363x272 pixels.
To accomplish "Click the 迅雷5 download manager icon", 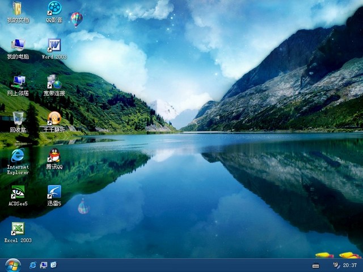I will point(54,192).
